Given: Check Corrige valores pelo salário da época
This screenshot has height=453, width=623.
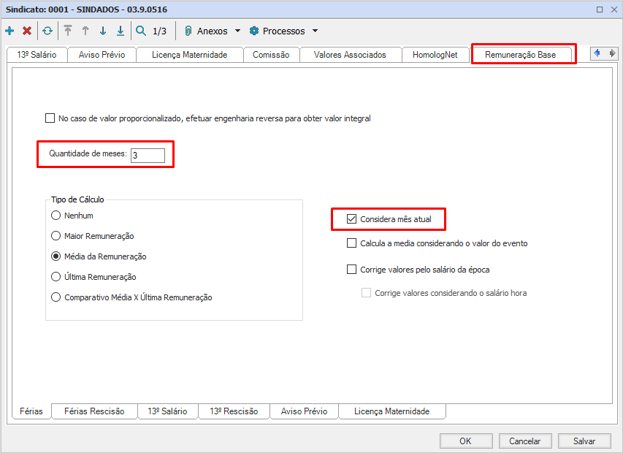Looking at the screenshot, I should coord(351,270).
